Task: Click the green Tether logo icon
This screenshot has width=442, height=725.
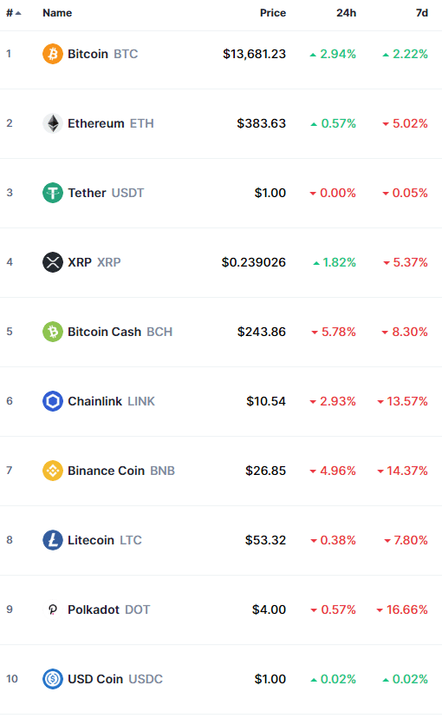Action: tap(53, 193)
